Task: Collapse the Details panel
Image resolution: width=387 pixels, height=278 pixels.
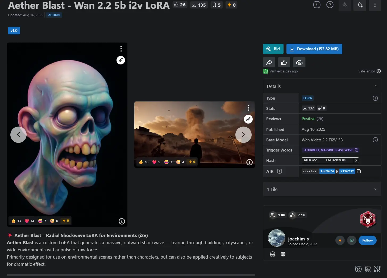Action: pyautogui.click(x=375, y=86)
